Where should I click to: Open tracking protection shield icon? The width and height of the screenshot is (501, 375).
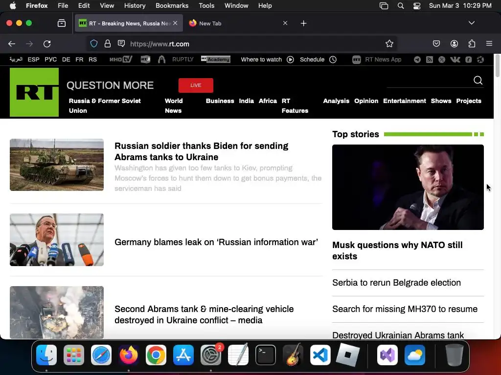(94, 43)
